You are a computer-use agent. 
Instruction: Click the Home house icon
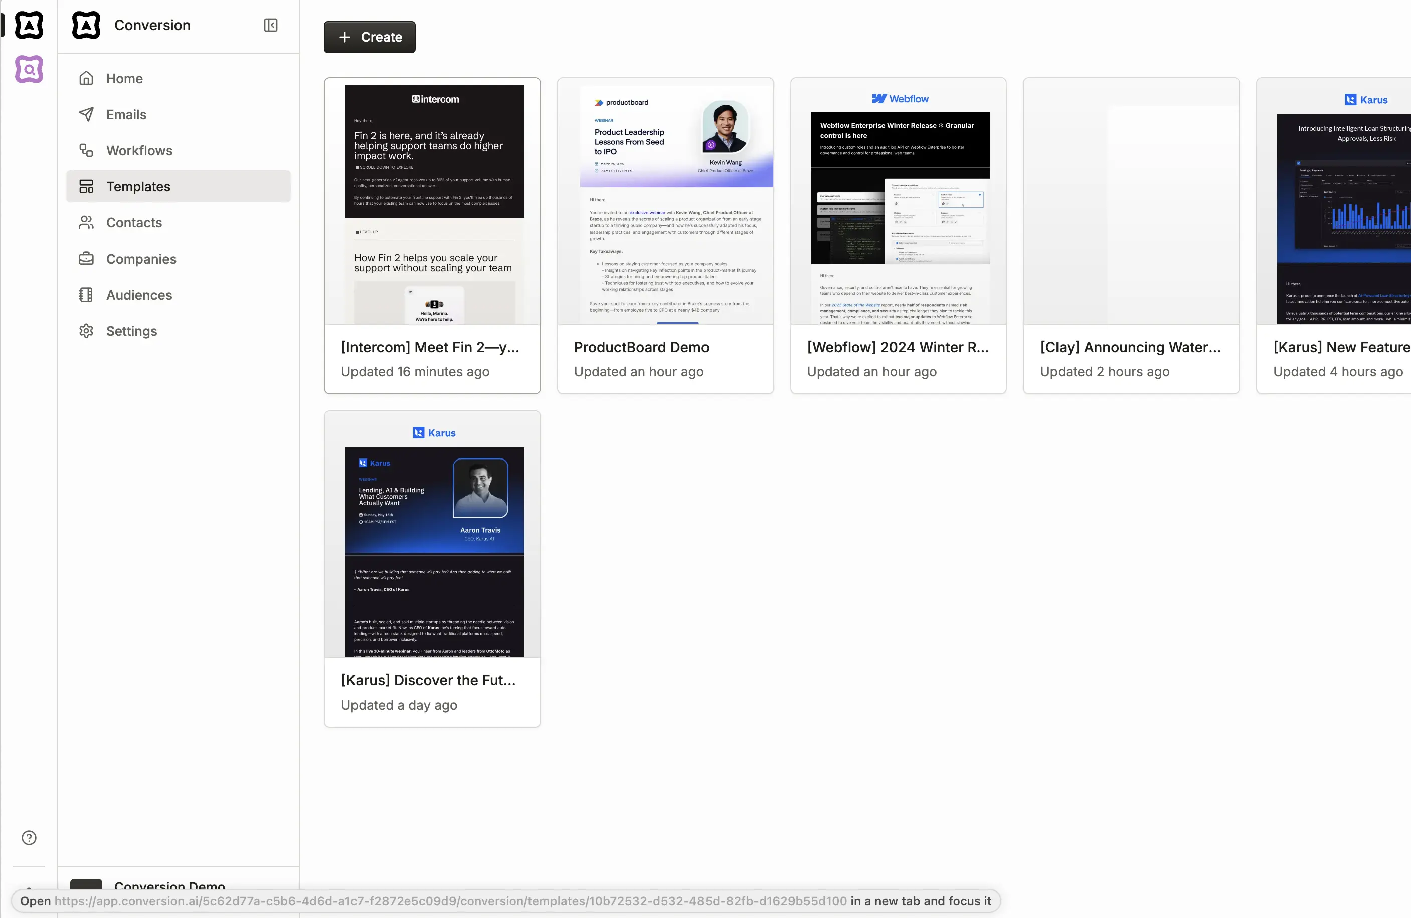coord(87,78)
